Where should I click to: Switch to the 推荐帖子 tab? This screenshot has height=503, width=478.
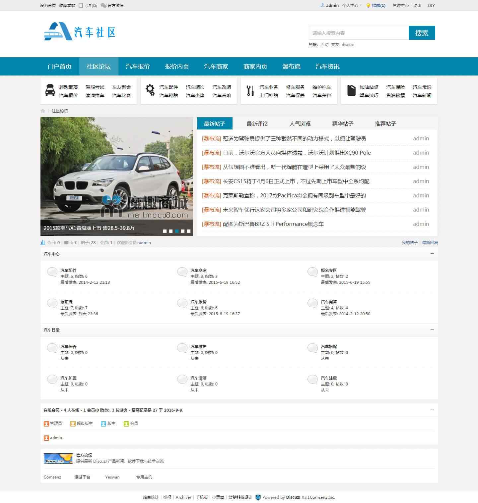click(x=385, y=124)
